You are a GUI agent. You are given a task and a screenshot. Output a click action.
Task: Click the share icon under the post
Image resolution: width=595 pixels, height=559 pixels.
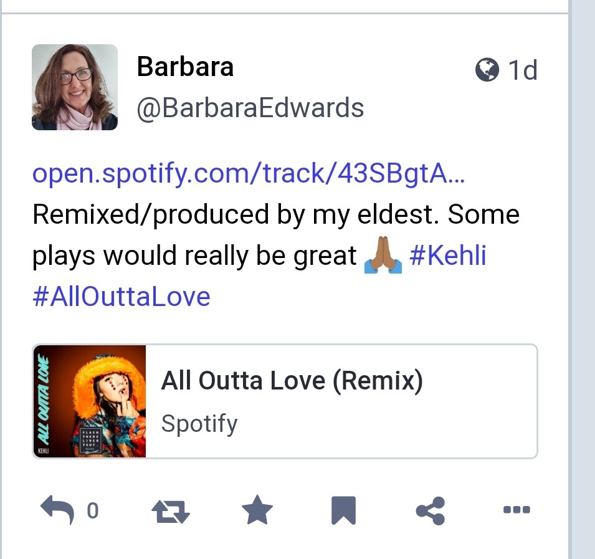click(x=430, y=510)
